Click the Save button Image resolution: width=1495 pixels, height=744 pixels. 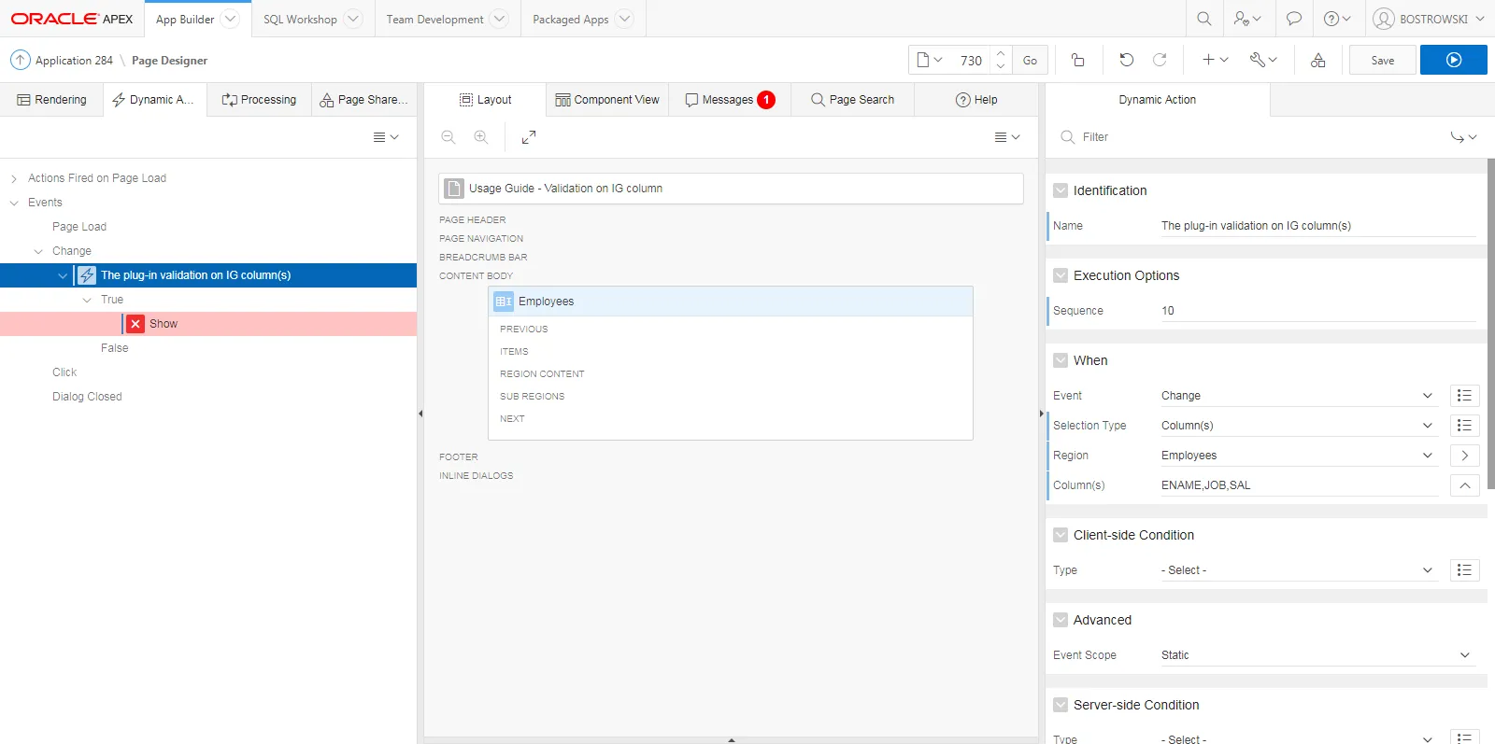(x=1382, y=60)
